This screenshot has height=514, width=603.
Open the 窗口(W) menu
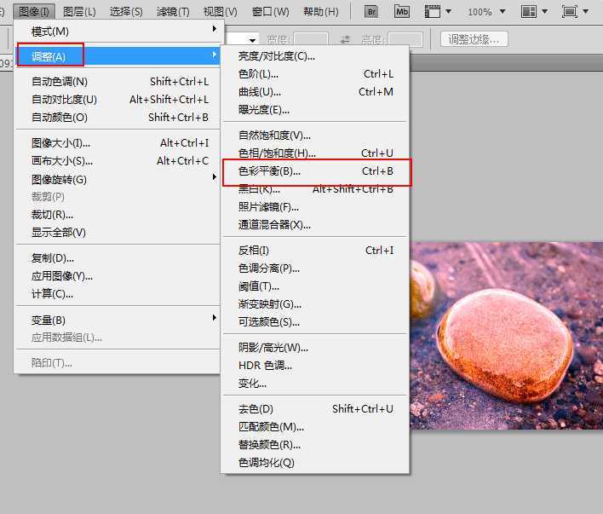point(270,12)
